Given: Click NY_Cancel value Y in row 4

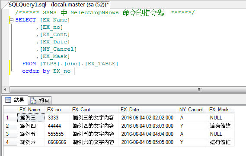Looking at the screenshot, I should point(192,142).
